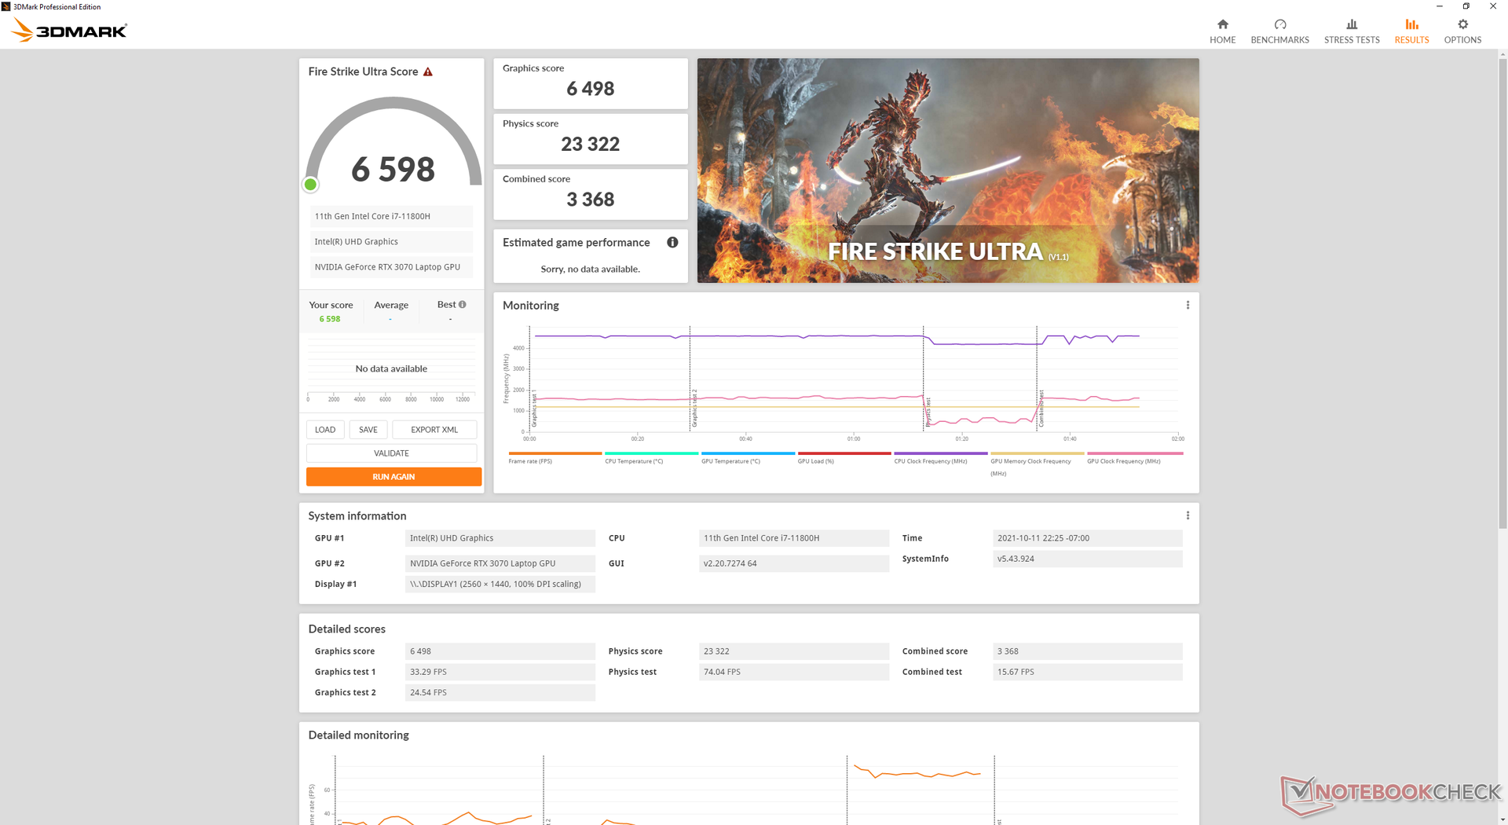This screenshot has width=1508, height=825.
Task: Click the red warning triangle beside score title
Action: click(x=428, y=71)
